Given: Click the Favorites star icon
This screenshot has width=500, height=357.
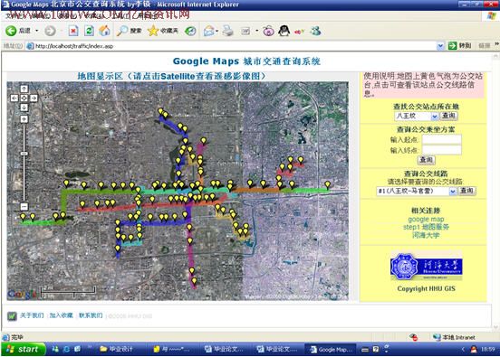Looking at the screenshot, I should 153,31.
